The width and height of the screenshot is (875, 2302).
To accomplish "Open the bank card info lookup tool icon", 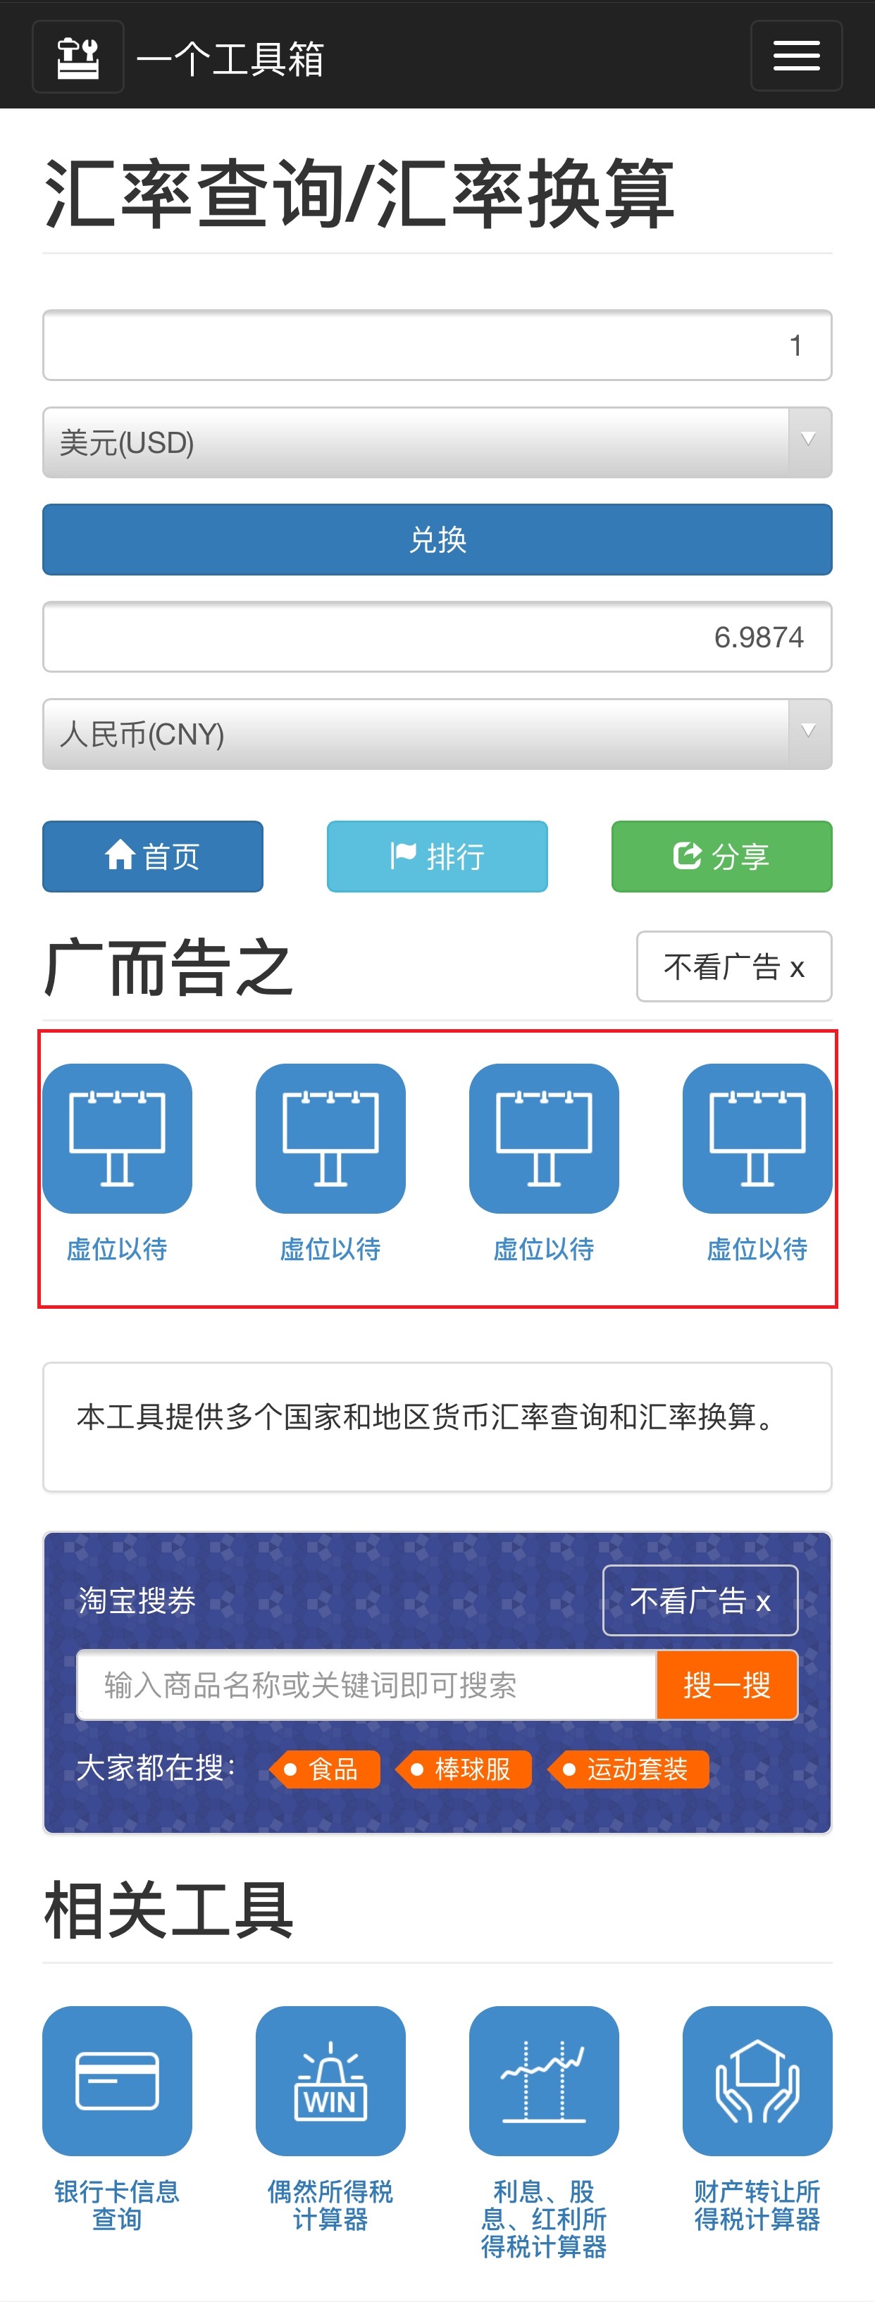I will [x=117, y=2080].
